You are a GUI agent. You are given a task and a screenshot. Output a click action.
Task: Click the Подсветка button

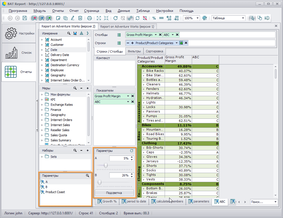(114, 193)
